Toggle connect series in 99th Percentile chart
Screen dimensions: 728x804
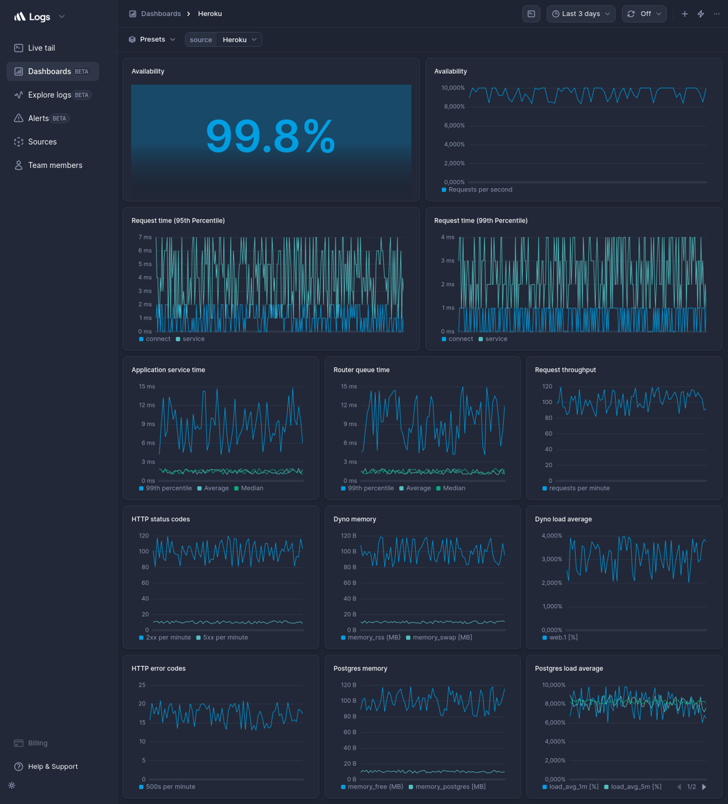[457, 339]
